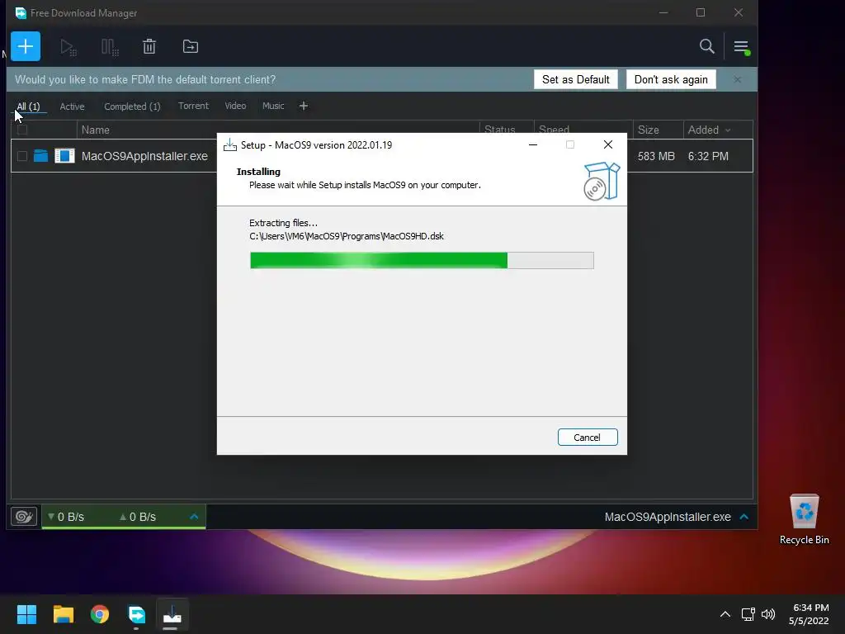Show the Torrent tab
Viewport: 845px width, 634px height.
click(x=193, y=106)
